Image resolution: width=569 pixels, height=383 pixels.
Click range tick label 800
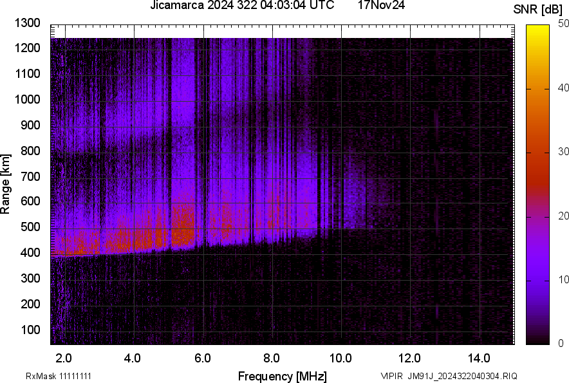click(x=30, y=150)
